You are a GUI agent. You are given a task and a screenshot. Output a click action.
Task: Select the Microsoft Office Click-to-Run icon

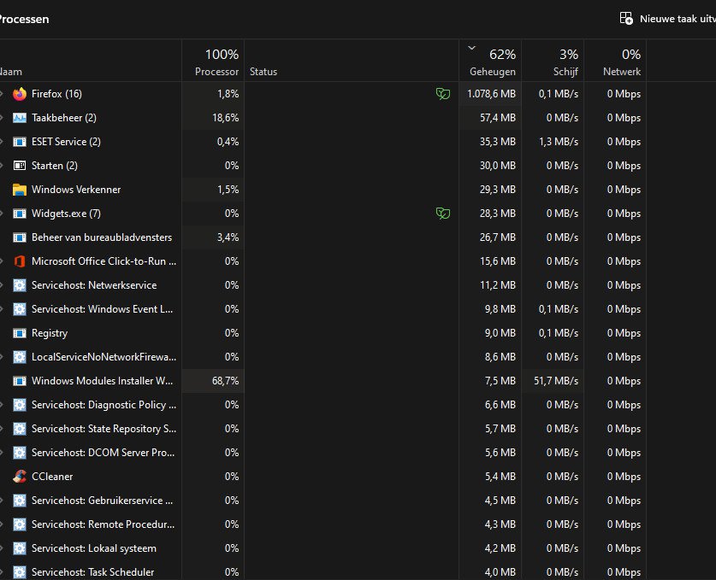[x=20, y=261]
